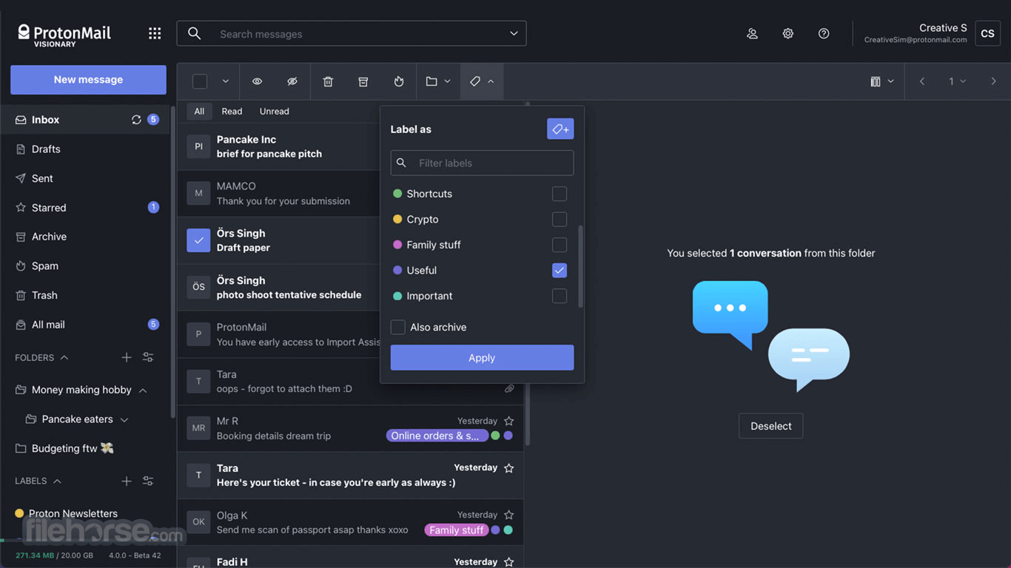Star the Mr R booking email
Viewport: 1011px width, 568px height.
pyautogui.click(x=508, y=421)
